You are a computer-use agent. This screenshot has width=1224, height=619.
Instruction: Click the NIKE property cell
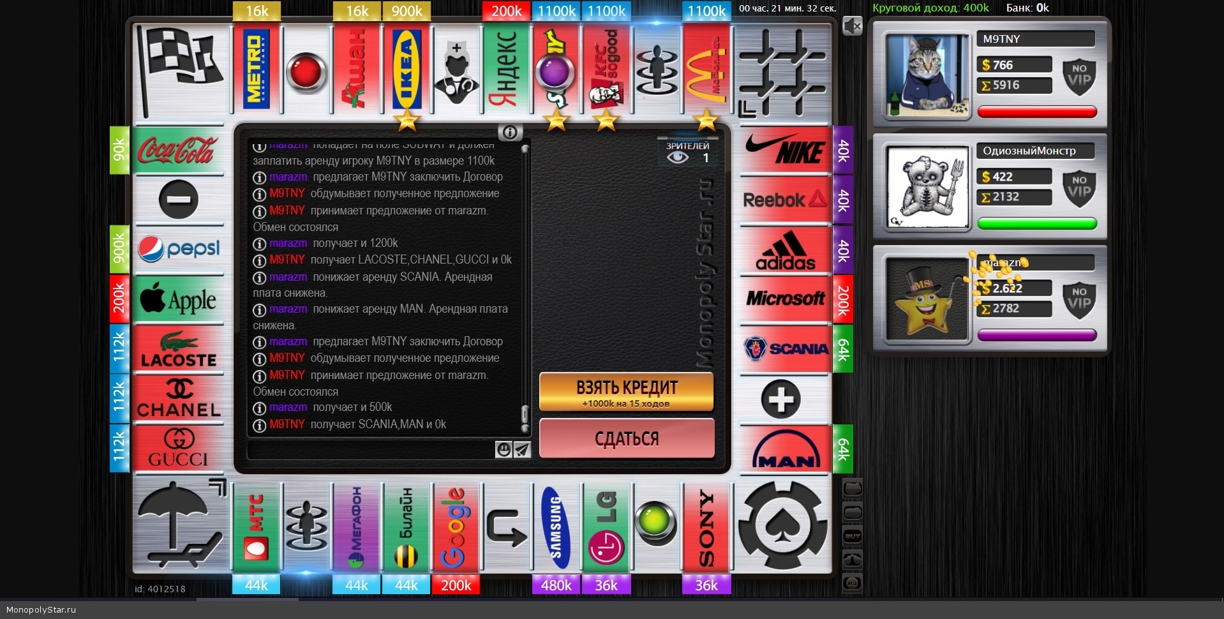point(786,151)
